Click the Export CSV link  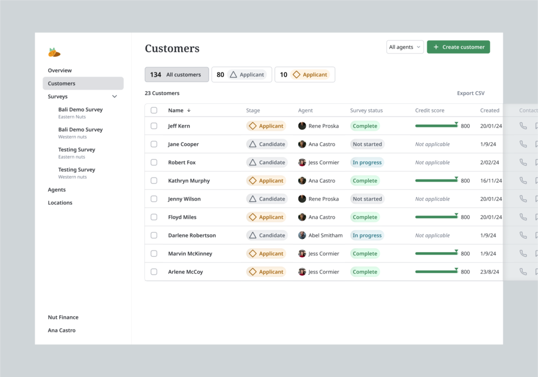coord(470,93)
